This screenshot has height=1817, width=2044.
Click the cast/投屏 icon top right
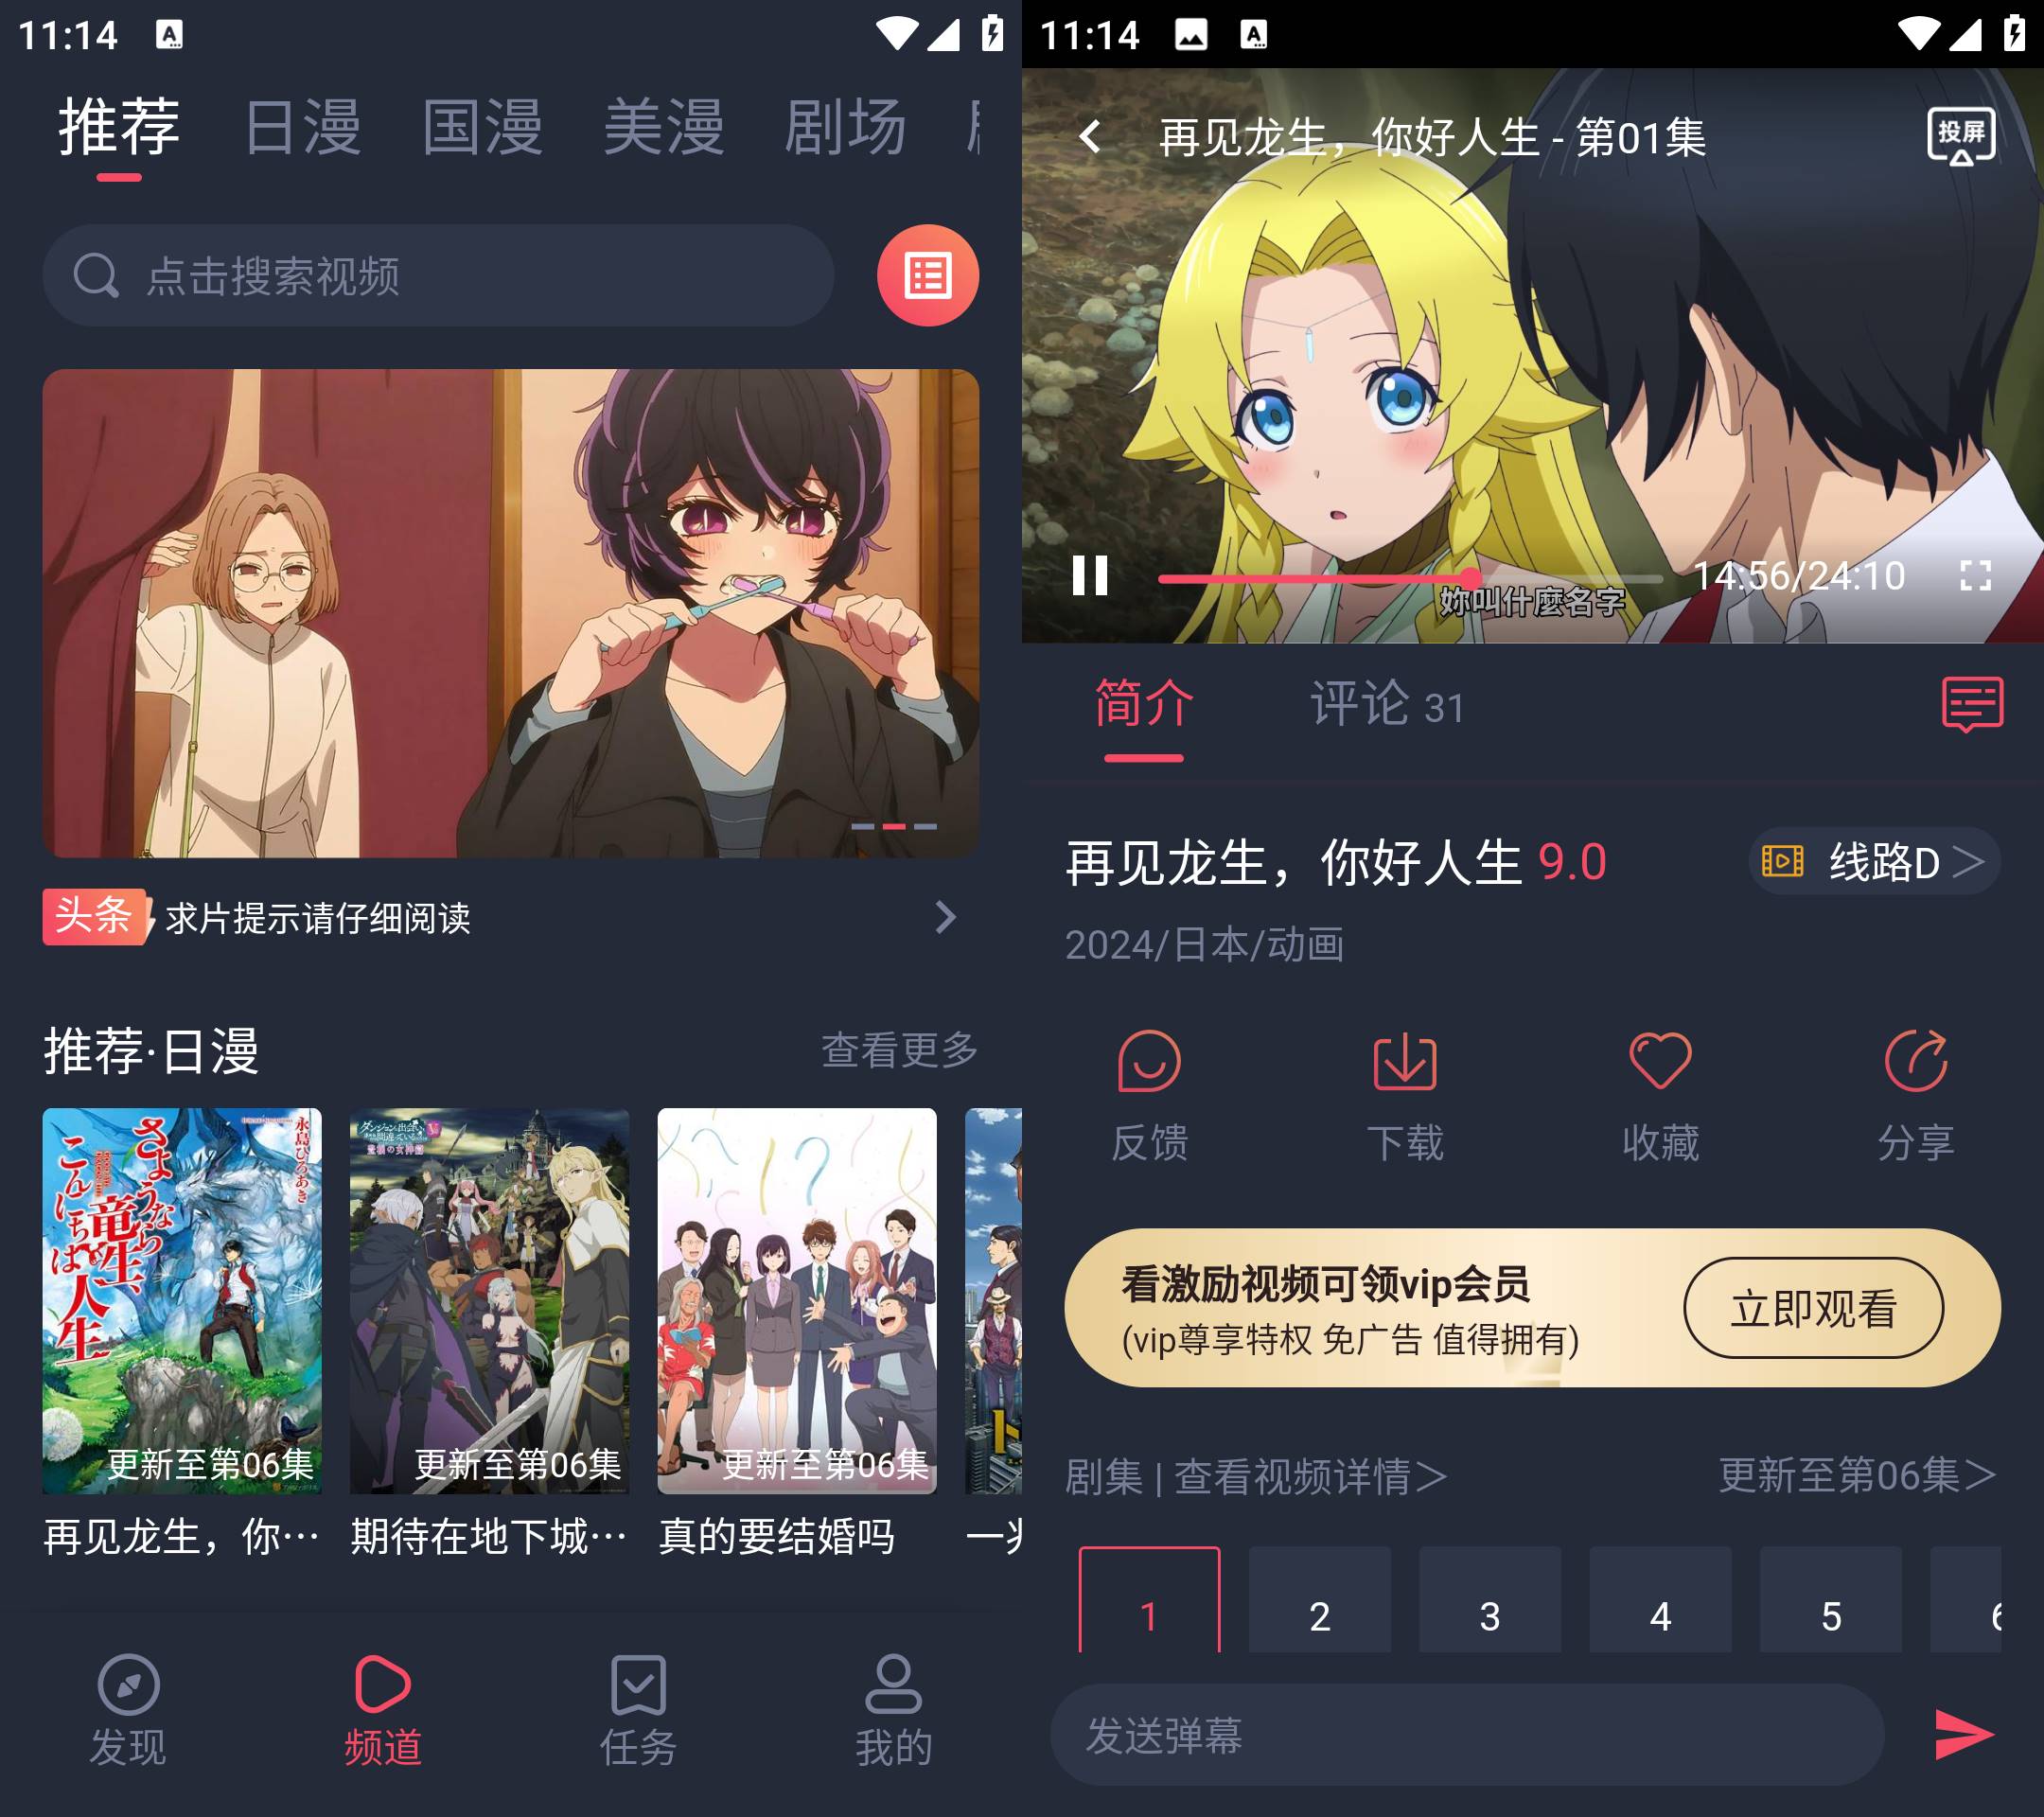tap(1958, 137)
